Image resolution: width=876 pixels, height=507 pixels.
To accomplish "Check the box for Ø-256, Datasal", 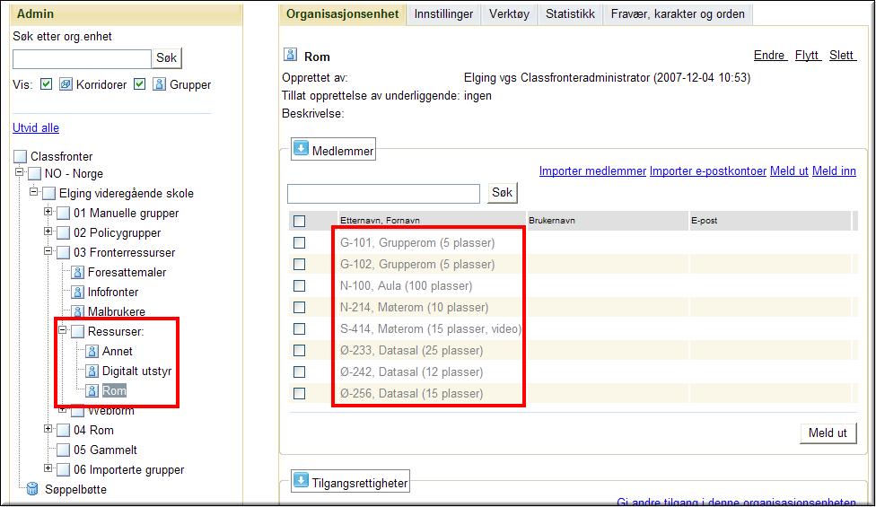I will pos(300,393).
